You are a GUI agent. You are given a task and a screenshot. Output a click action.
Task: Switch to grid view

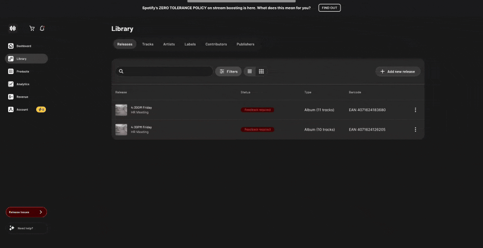pyautogui.click(x=261, y=71)
